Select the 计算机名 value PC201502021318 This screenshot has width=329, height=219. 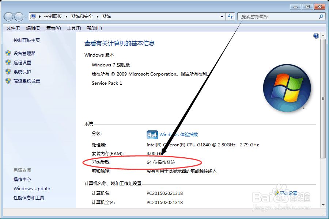[x=165, y=193]
